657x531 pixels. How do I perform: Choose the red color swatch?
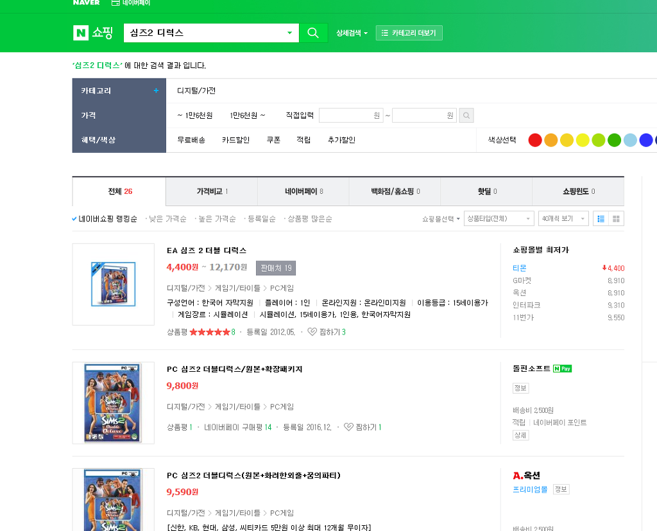point(535,140)
